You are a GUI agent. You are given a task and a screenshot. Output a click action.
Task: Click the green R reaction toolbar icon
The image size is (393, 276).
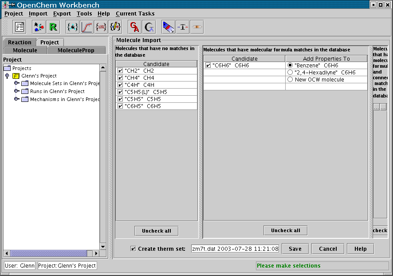(53, 27)
